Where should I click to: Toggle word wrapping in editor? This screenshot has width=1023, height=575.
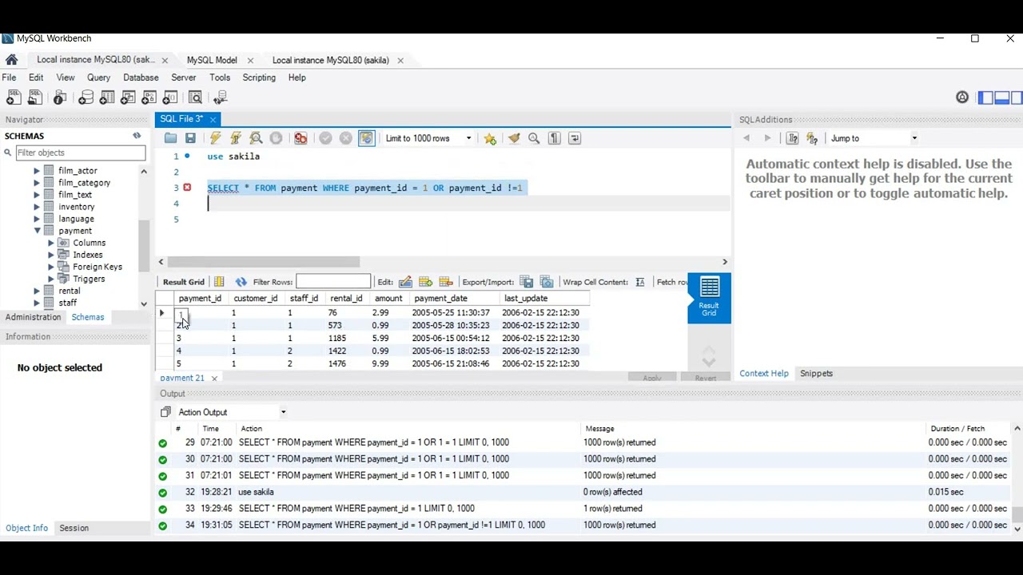574,138
